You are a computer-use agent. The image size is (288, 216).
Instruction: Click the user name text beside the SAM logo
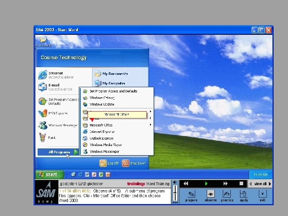(x=81, y=184)
